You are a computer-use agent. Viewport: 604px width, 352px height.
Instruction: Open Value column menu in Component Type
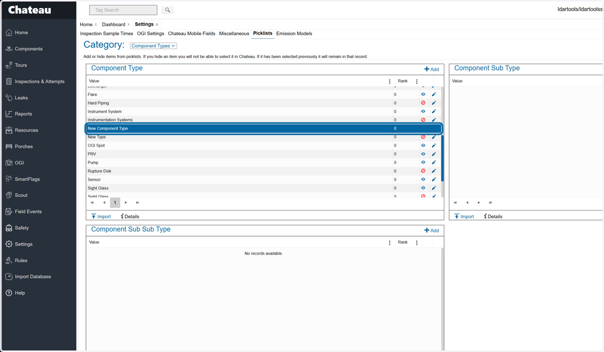coord(390,81)
